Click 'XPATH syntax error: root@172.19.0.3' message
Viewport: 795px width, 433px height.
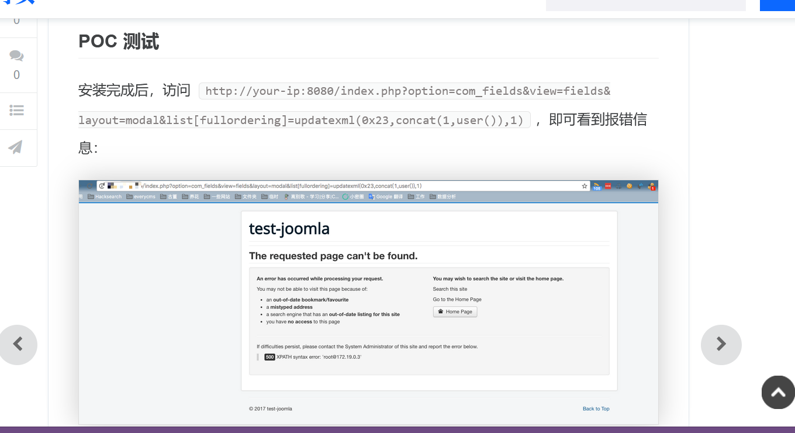pos(319,357)
